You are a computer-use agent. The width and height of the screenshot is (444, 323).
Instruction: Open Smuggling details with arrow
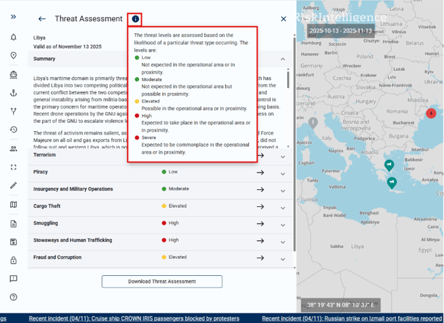(x=260, y=224)
